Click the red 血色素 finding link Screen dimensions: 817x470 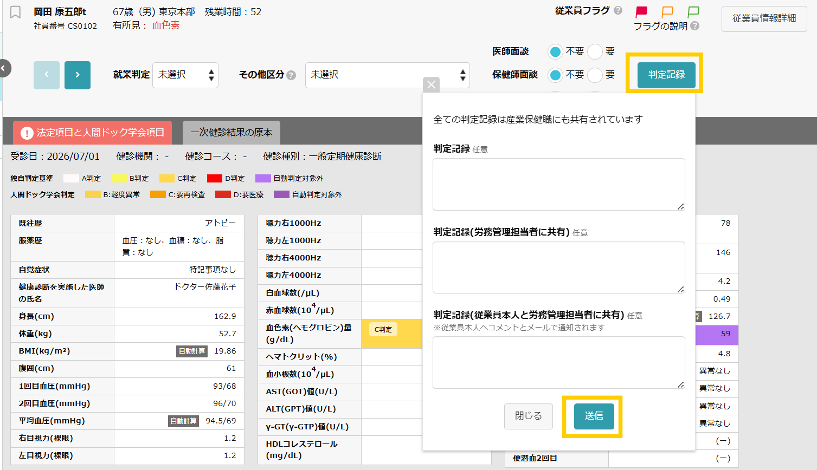pyautogui.click(x=166, y=25)
